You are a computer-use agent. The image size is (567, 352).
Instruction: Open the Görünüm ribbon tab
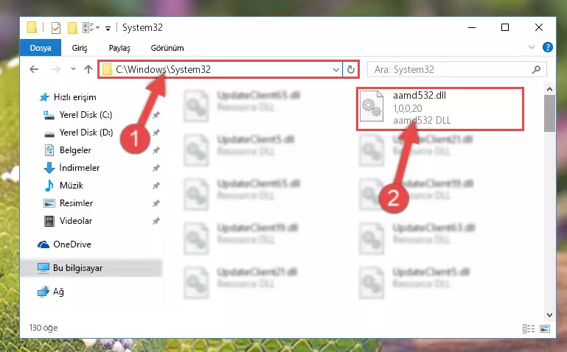(167, 48)
